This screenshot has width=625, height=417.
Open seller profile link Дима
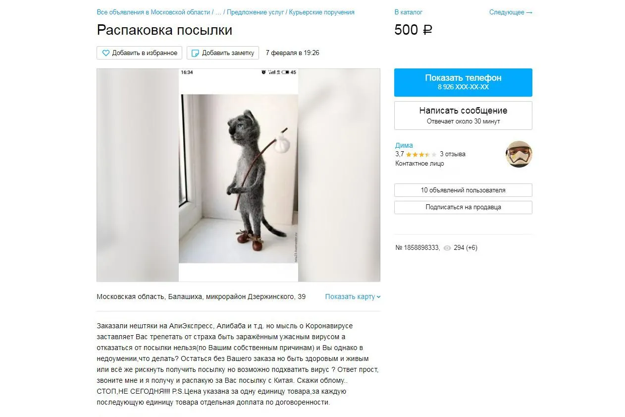[404, 145]
